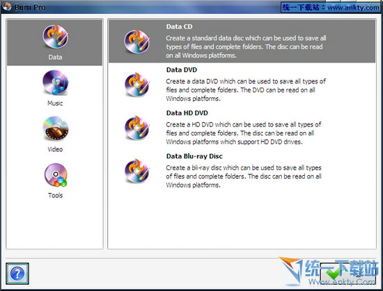Open help with the question mark button
Viewport: 383px width, 291px height.
click(17, 274)
